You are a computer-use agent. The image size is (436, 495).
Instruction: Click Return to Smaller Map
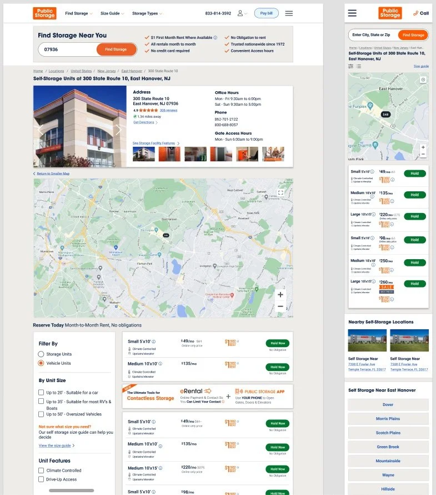coord(52,174)
